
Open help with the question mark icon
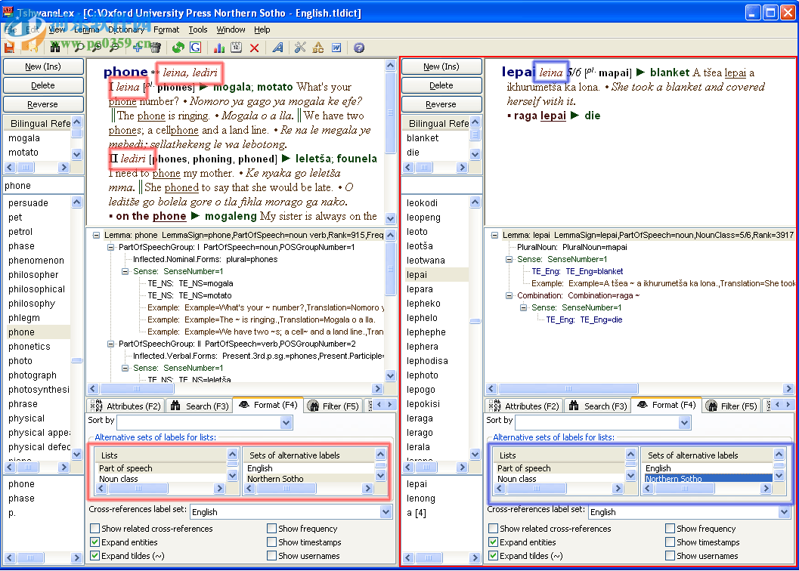point(359,48)
